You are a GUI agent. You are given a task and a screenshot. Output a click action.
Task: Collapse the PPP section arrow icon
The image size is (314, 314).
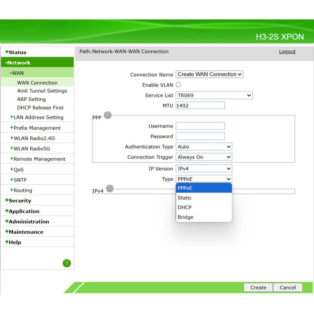point(108,115)
